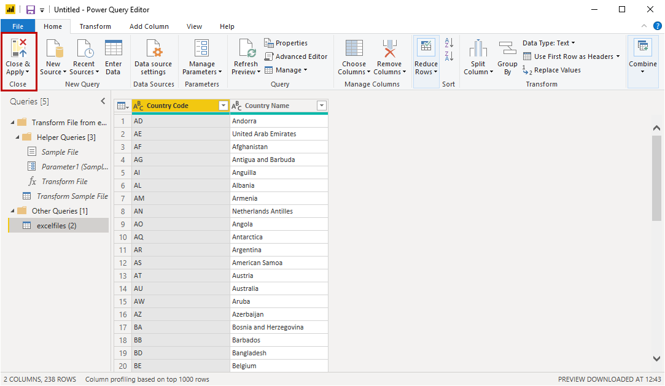Image resolution: width=665 pixels, height=386 pixels.
Task: Select the Transform Sample File query
Action: [72, 196]
